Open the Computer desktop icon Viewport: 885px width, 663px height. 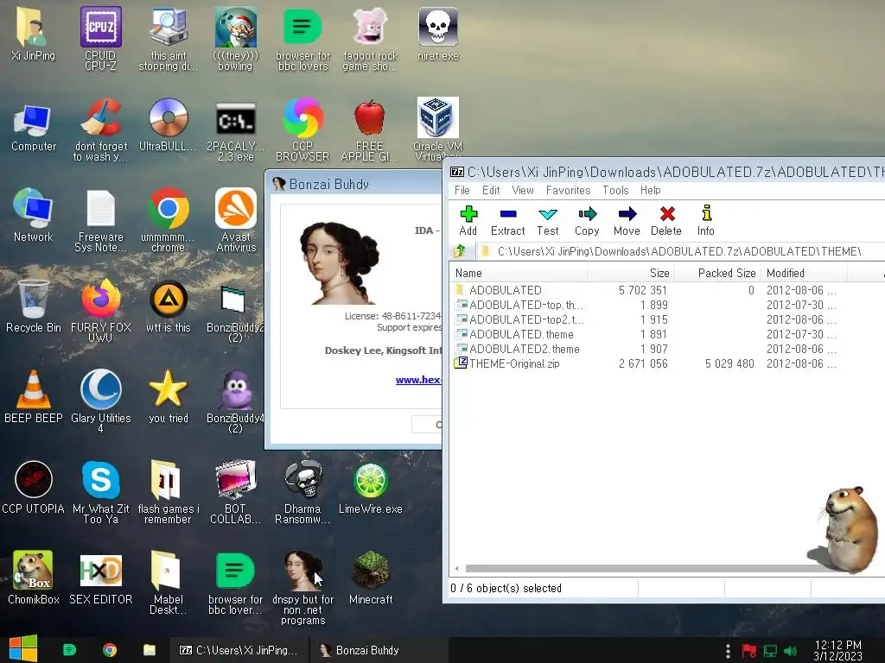click(x=34, y=127)
